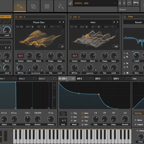Toggle OSC B power button

coord(71,17)
